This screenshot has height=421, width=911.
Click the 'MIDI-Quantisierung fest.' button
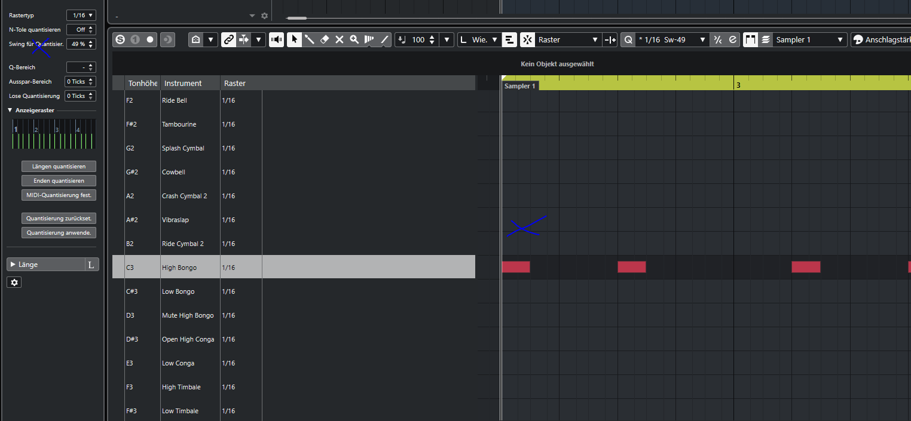pos(59,195)
